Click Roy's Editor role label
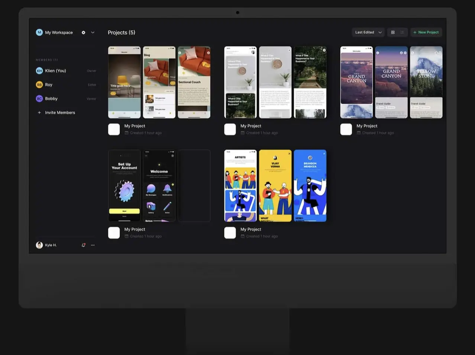Image resolution: width=475 pixels, height=355 pixels. [x=92, y=85]
